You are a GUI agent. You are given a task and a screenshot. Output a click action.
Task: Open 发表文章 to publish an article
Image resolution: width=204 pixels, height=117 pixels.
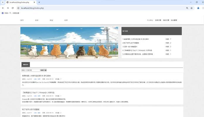click(158, 20)
